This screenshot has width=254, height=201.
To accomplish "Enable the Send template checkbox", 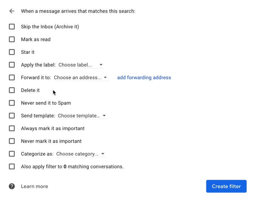I will [12, 116].
